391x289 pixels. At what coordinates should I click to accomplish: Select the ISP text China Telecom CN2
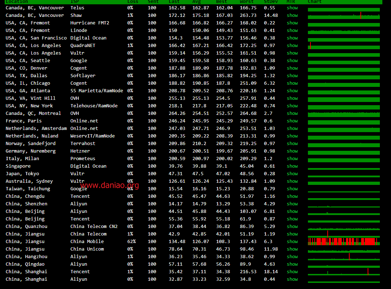pyautogui.click(x=94, y=226)
